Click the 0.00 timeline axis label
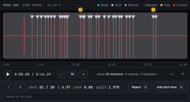Screen dimensions: 190x102 [x=6, y=65]
